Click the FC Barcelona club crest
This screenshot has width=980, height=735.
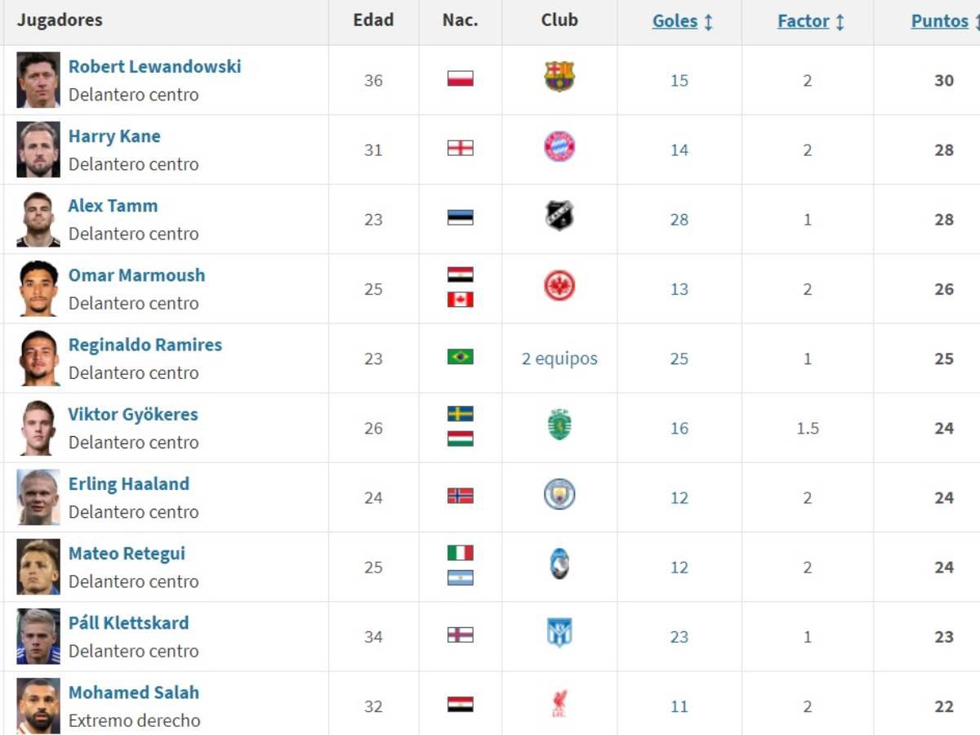[x=559, y=77]
